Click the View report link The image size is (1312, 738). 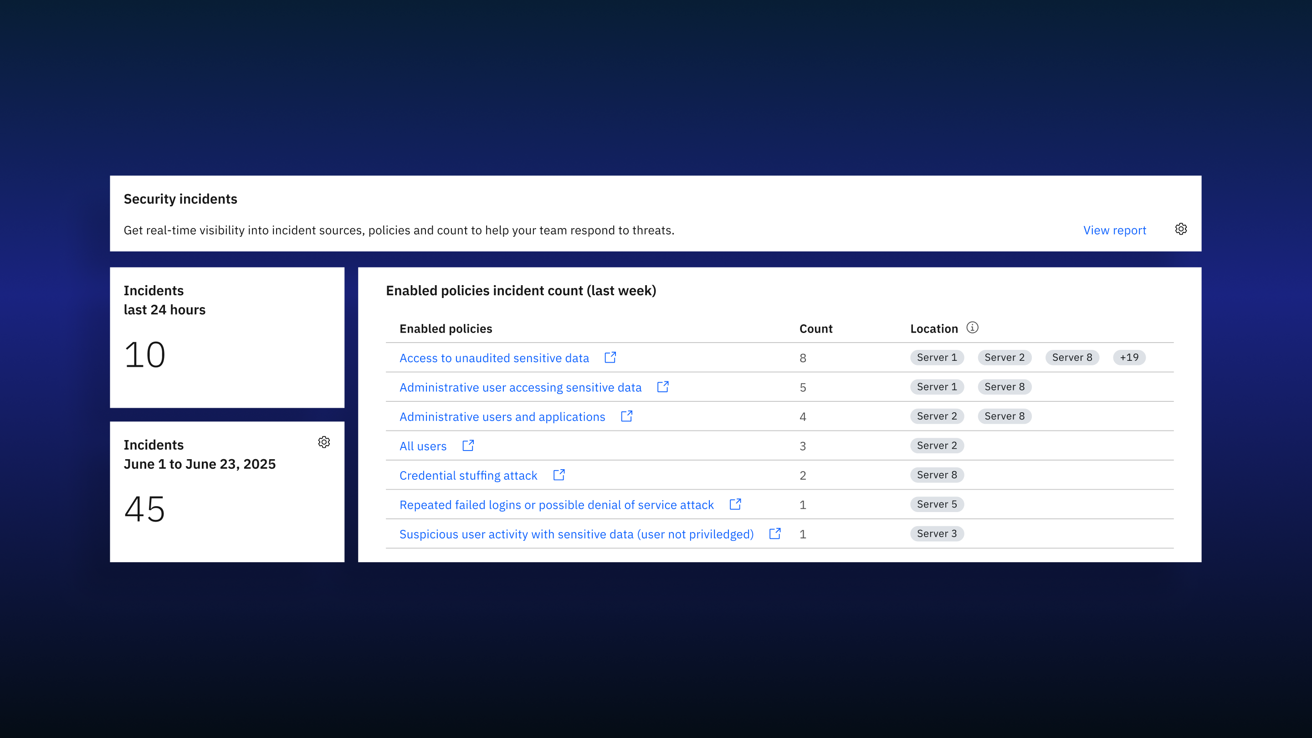(x=1114, y=230)
